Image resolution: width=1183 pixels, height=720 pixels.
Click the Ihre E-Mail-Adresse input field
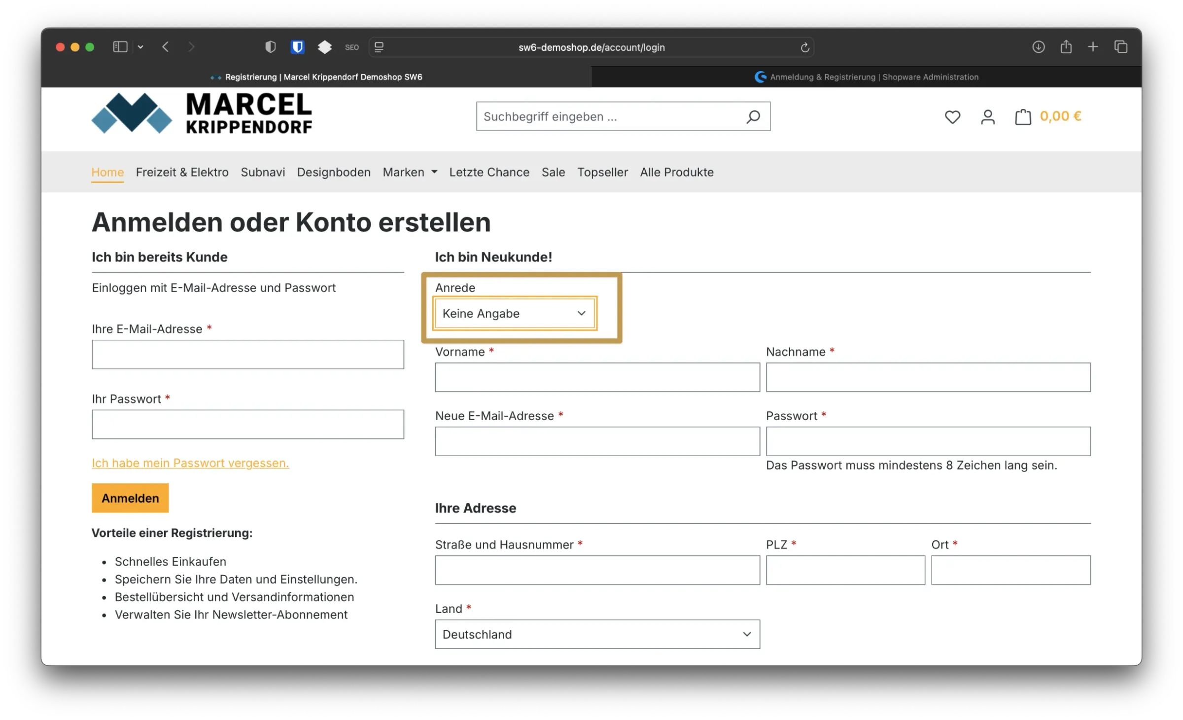click(x=248, y=354)
